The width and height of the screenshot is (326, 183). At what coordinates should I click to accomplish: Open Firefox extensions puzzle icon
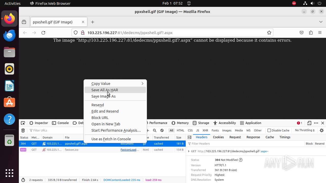click(x=311, y=33)
